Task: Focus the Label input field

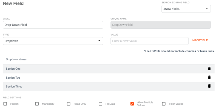Action: [53, 25]
